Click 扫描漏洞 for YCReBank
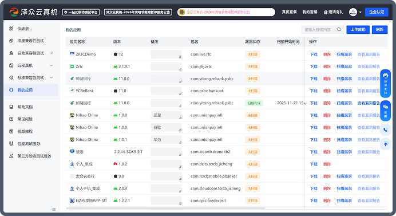Screen dimensions: 396x216 coord(344,91)
